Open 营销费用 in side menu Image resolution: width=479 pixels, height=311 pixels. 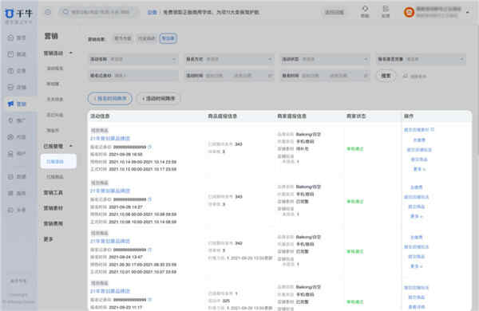point(53,223)
